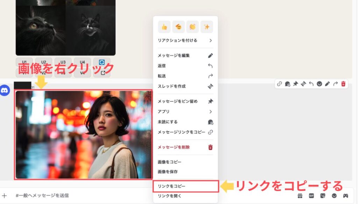Click the chain link icon in hover toolbar

coord(279,84)
